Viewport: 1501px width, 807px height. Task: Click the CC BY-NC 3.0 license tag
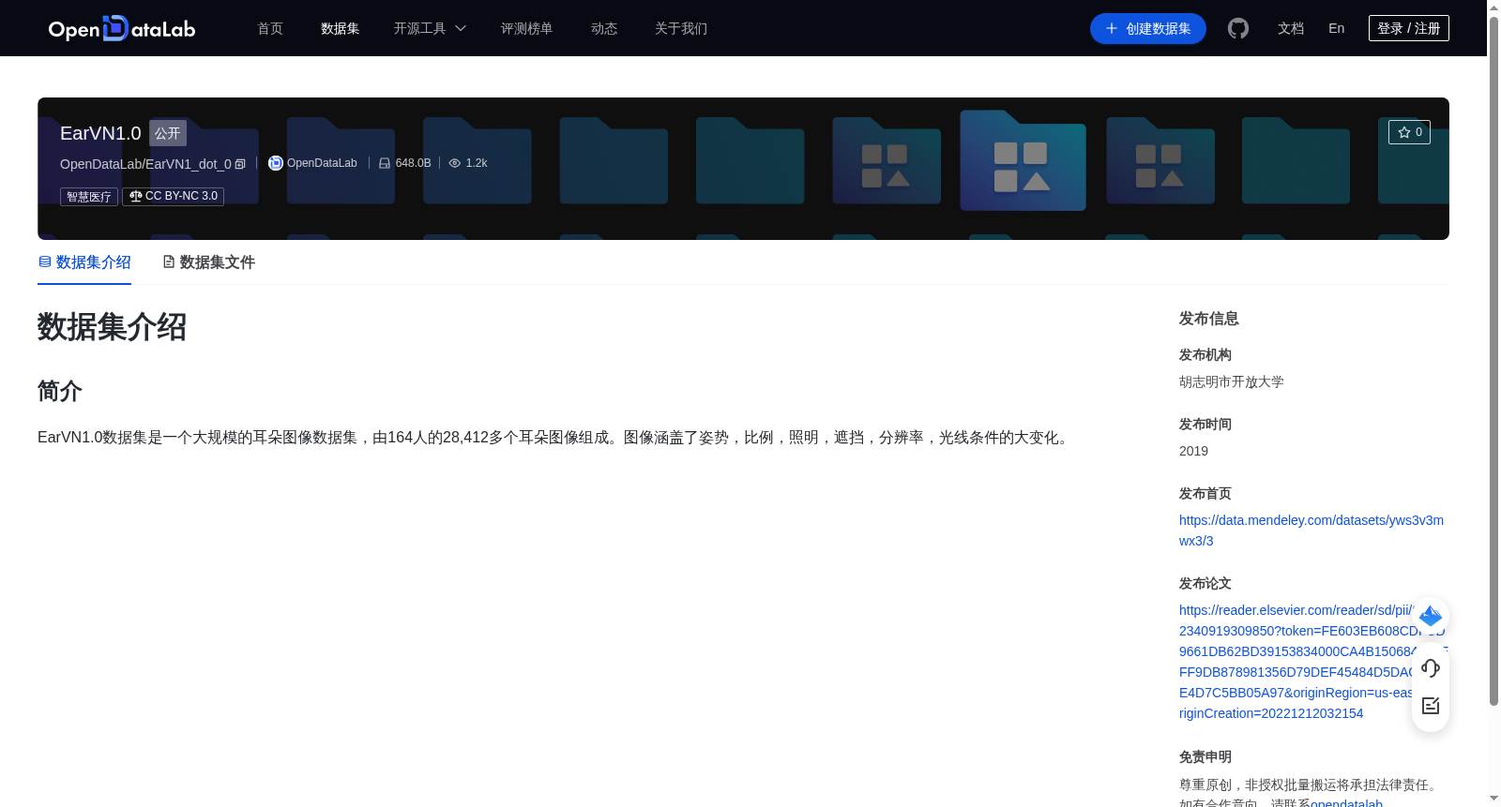(174, 196)
